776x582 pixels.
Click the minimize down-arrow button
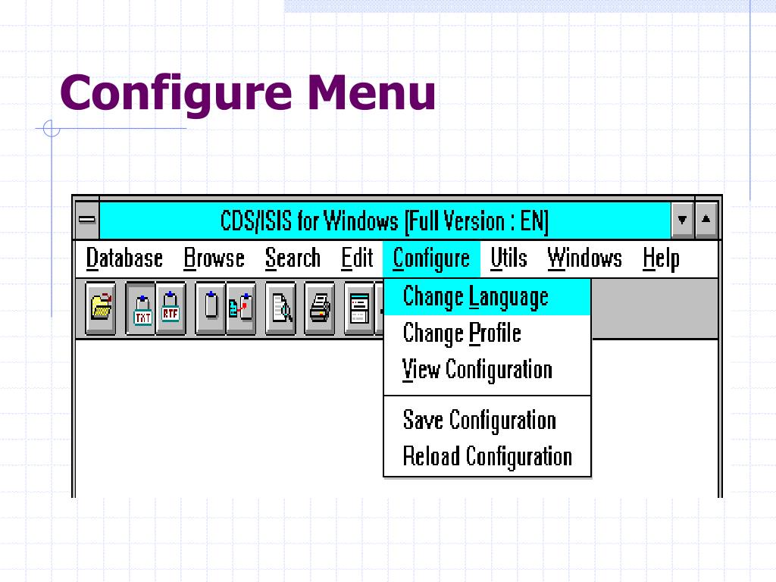(x=683, y=220)
